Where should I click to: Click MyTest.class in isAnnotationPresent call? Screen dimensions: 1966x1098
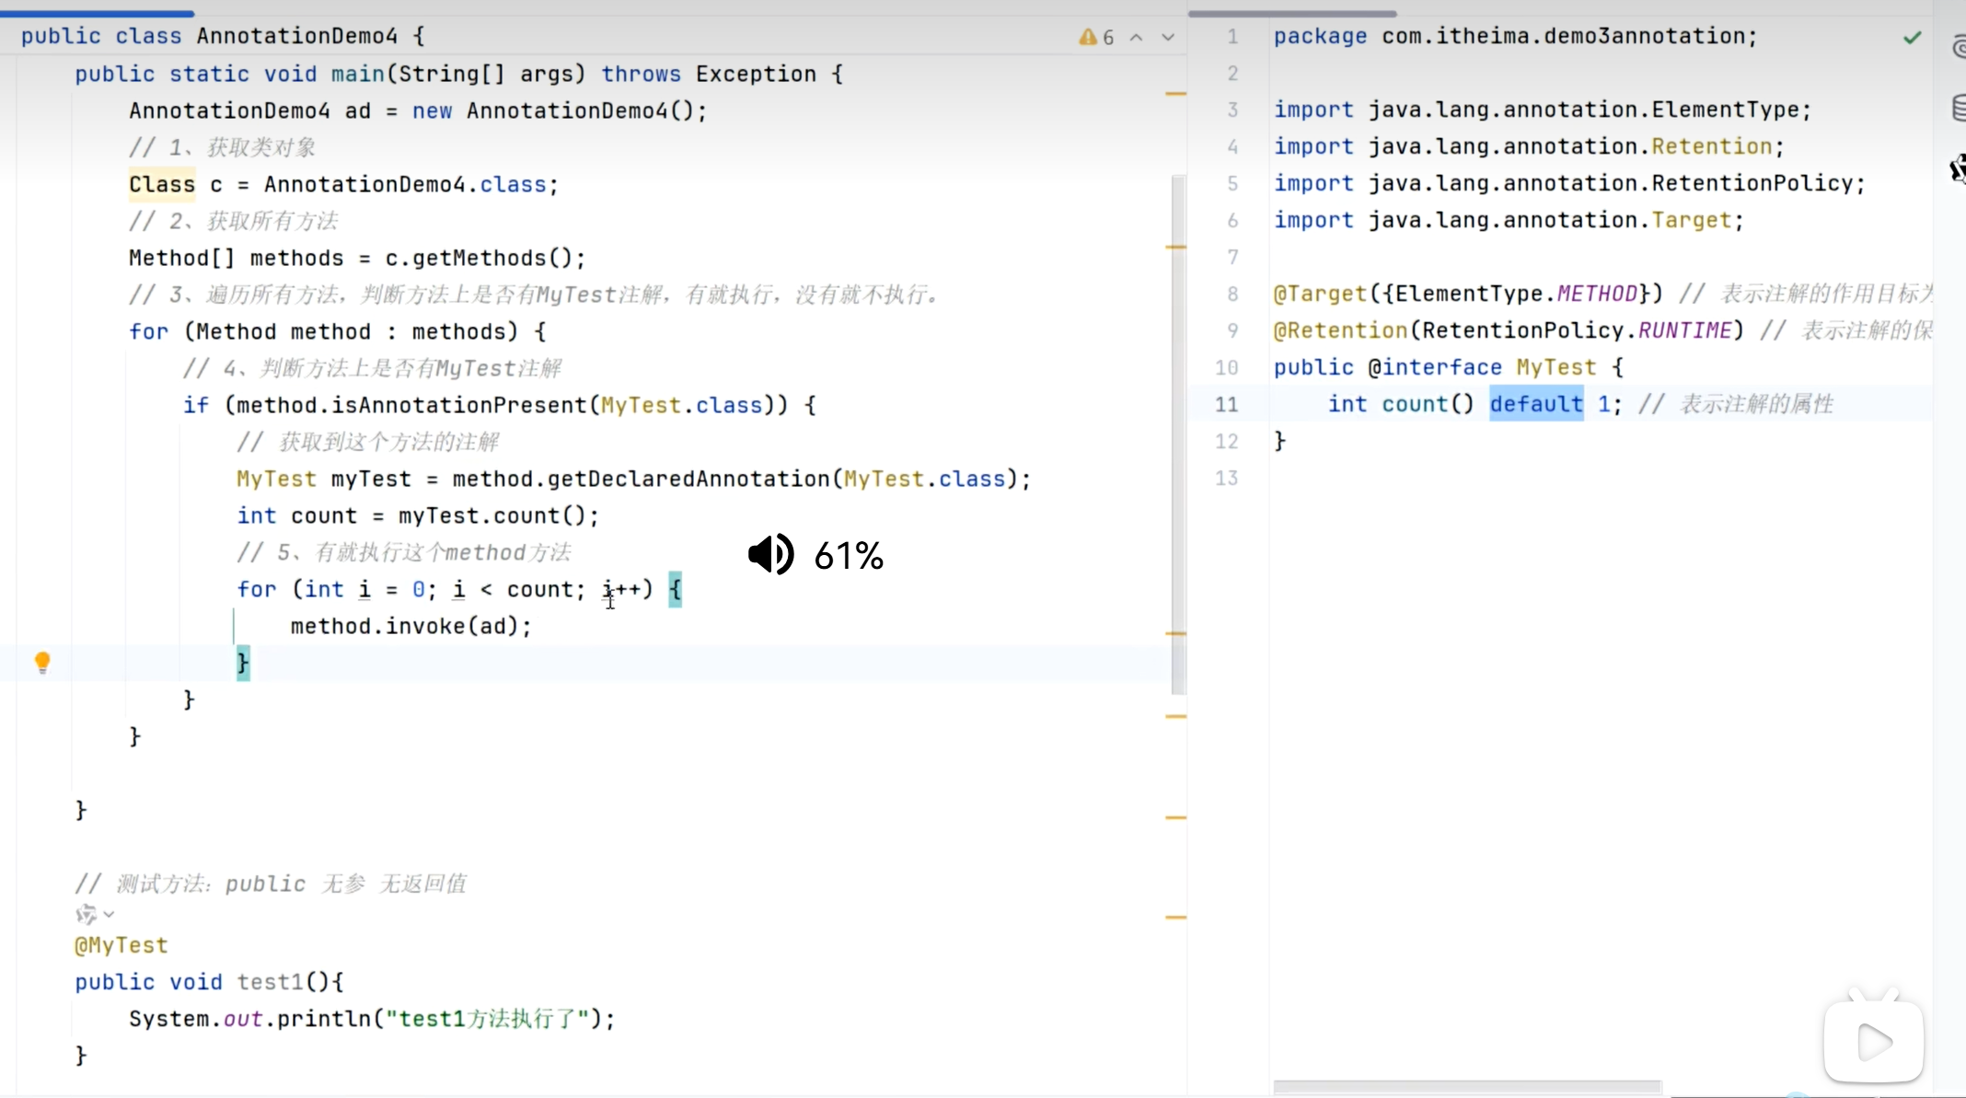pos(681,405)
